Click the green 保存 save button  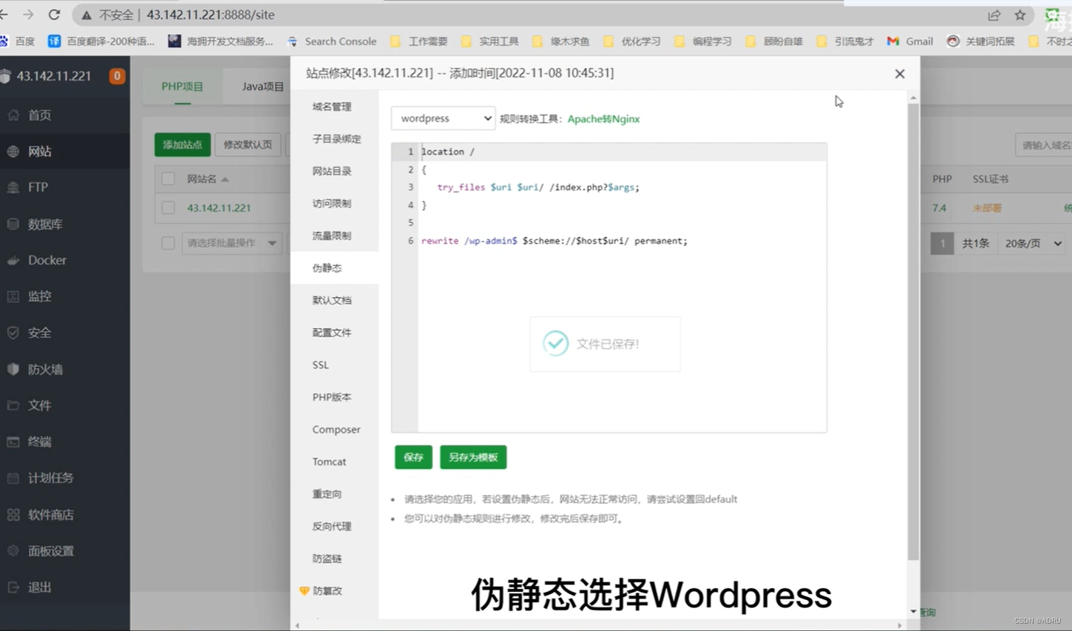tap(413, 457)
